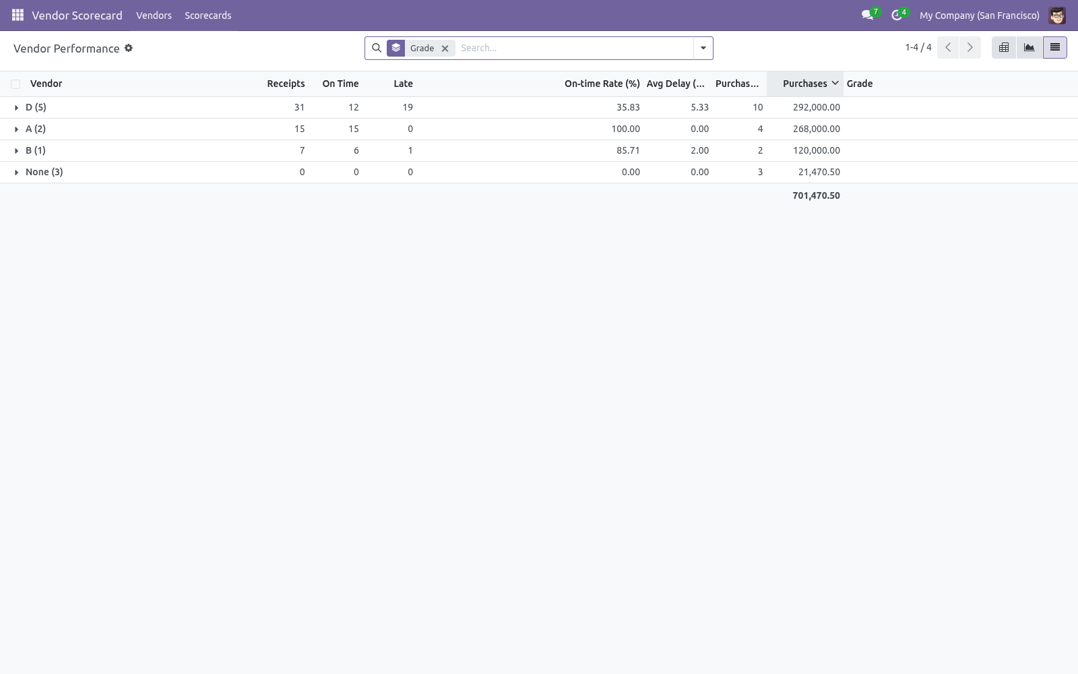
Task: Open the My Company (San Francisco) switcher
Action: coord(980,15)
